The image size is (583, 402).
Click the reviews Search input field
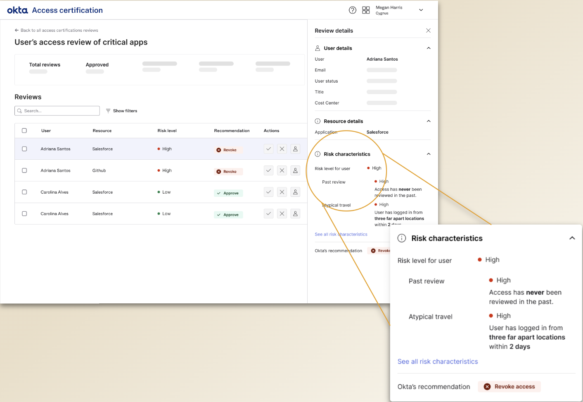58,111
